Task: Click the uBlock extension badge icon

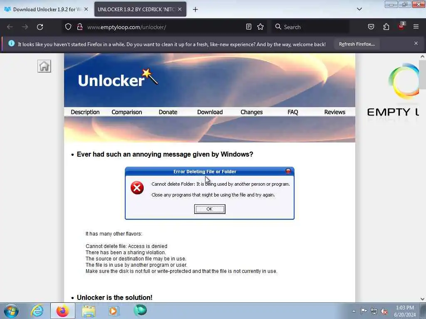Action: click(401, 26)
